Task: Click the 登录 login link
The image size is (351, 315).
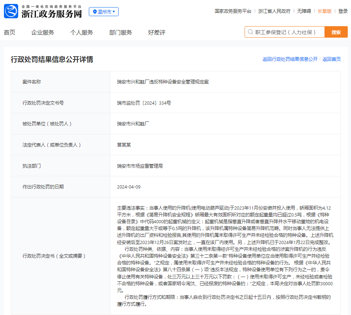Action: [343, 11]
